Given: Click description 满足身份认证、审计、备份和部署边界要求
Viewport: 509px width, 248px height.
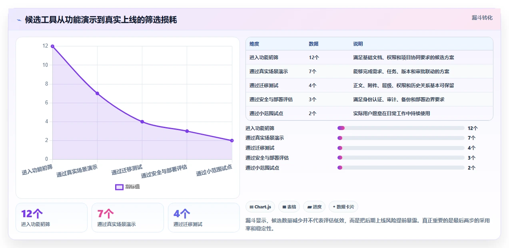Looking at the screenshot, I should (x=399, y=100).
